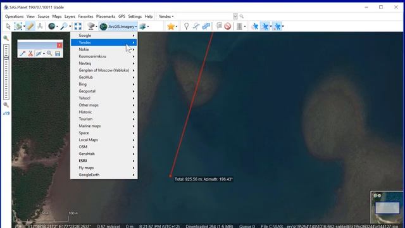Open the ArcGIS.Imagery map selector
405x228 pixels.
point(118,27)
